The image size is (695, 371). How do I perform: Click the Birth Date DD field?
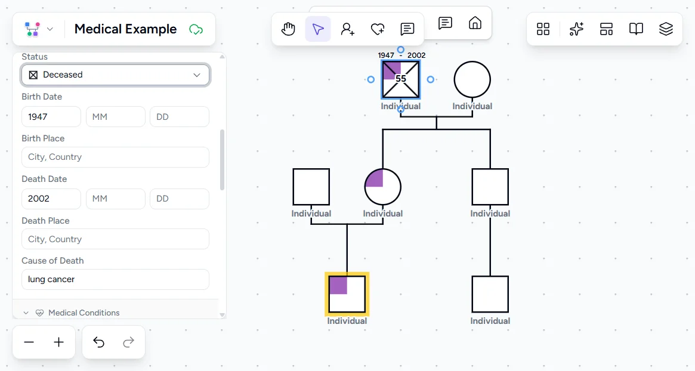click(x=180, y=117)
